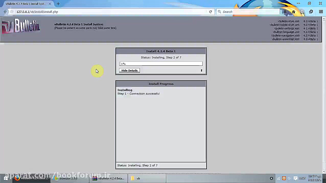Click the 'Install 4.2.4 Beta 1' header
Screen dimensions: 326x183
161,51
